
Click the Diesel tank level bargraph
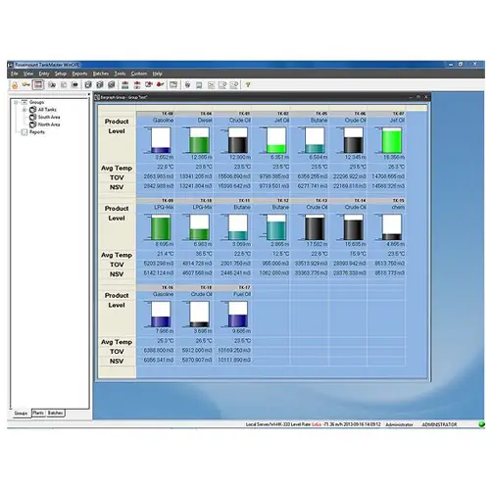[x=199, y=140]
